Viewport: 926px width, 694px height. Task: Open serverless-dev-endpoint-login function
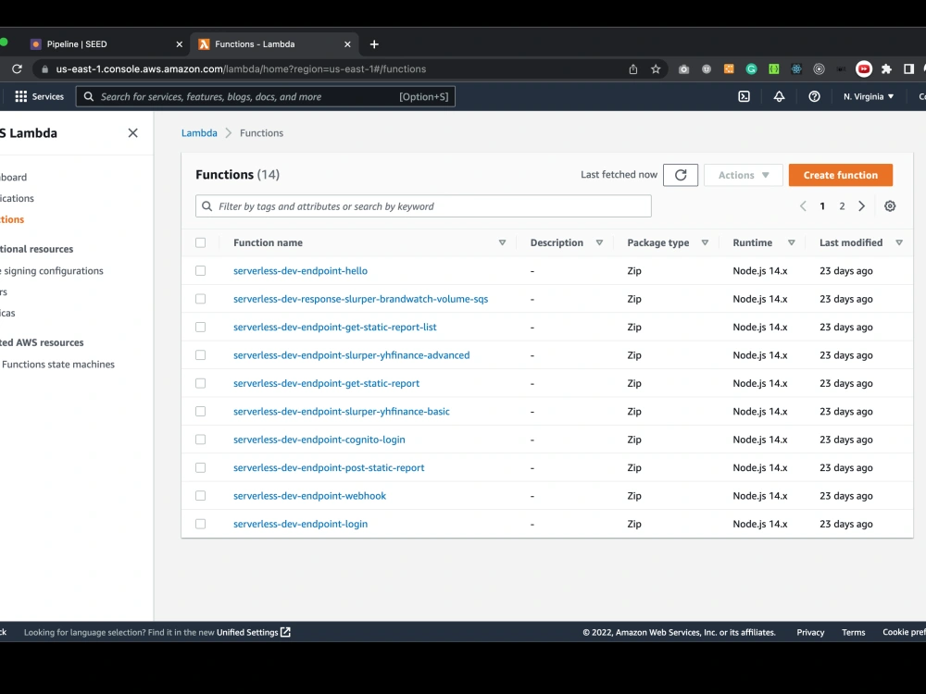click(x=300, y=524)
